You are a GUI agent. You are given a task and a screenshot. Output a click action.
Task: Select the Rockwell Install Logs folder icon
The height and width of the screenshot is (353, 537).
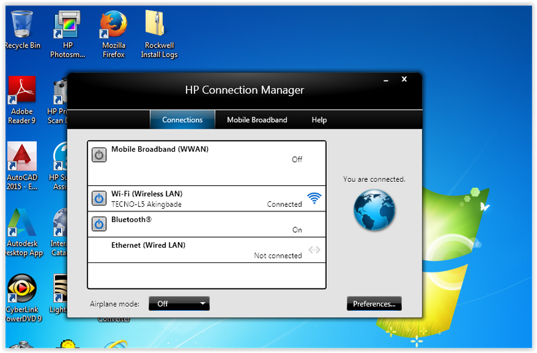pos(159,34)
